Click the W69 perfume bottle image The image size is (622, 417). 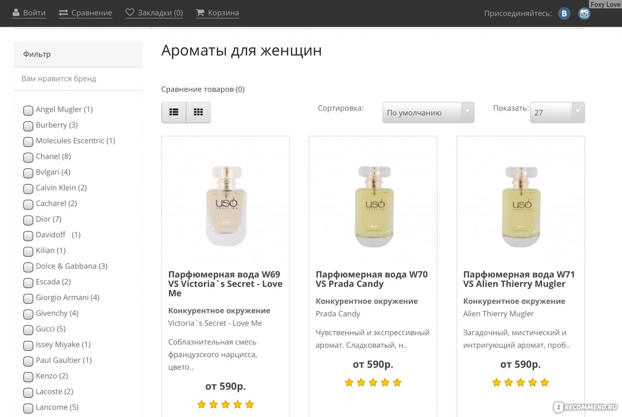pos(226,206)
